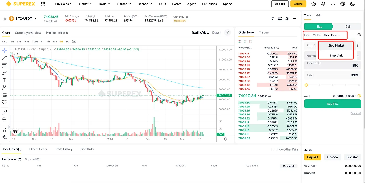Expand the Buy Coins dropdown
Screen dimensions: 365x183
tap(64, 4)
